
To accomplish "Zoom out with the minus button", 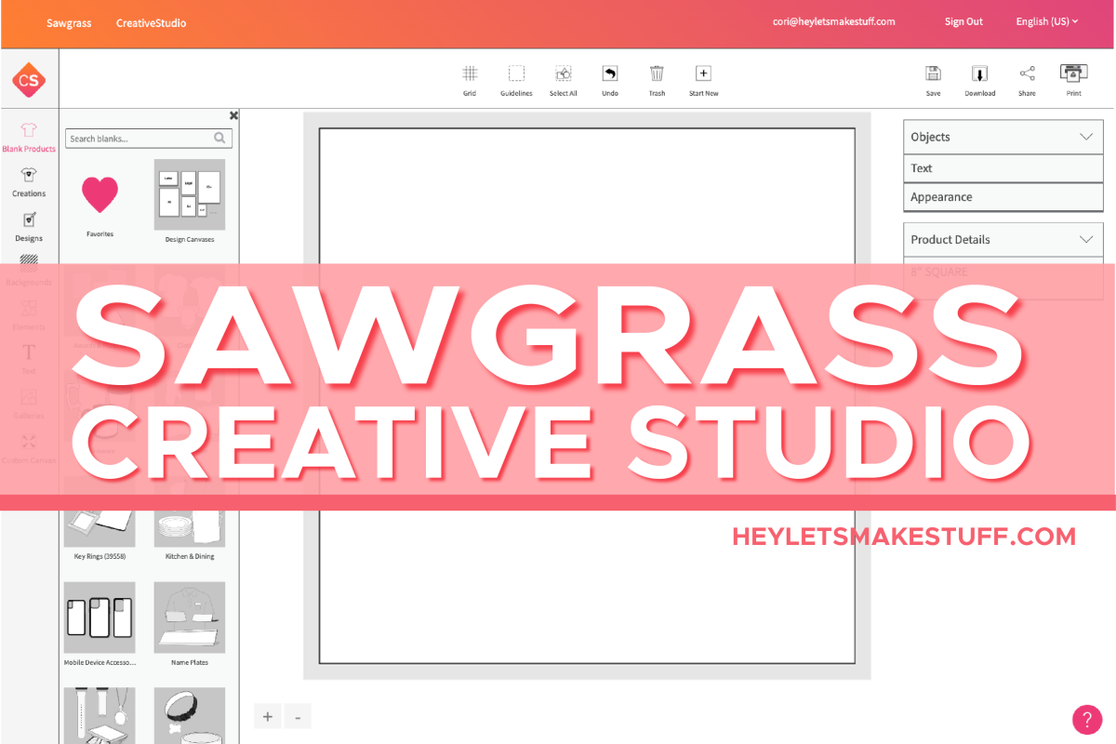I will coord(298,716).
